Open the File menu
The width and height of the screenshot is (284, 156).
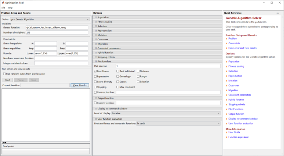pyautogui.click(x=3, y=8)
